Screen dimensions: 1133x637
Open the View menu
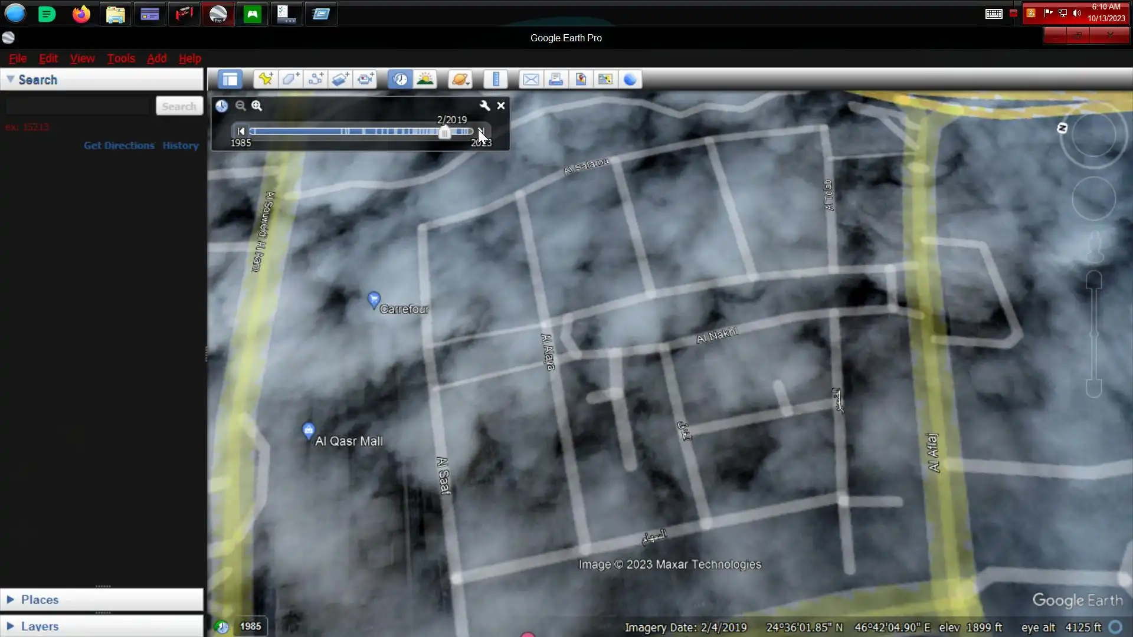tap(82, 58)
